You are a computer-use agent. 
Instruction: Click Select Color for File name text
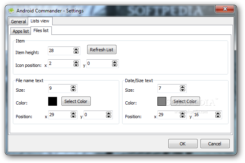tap(76, 101)
